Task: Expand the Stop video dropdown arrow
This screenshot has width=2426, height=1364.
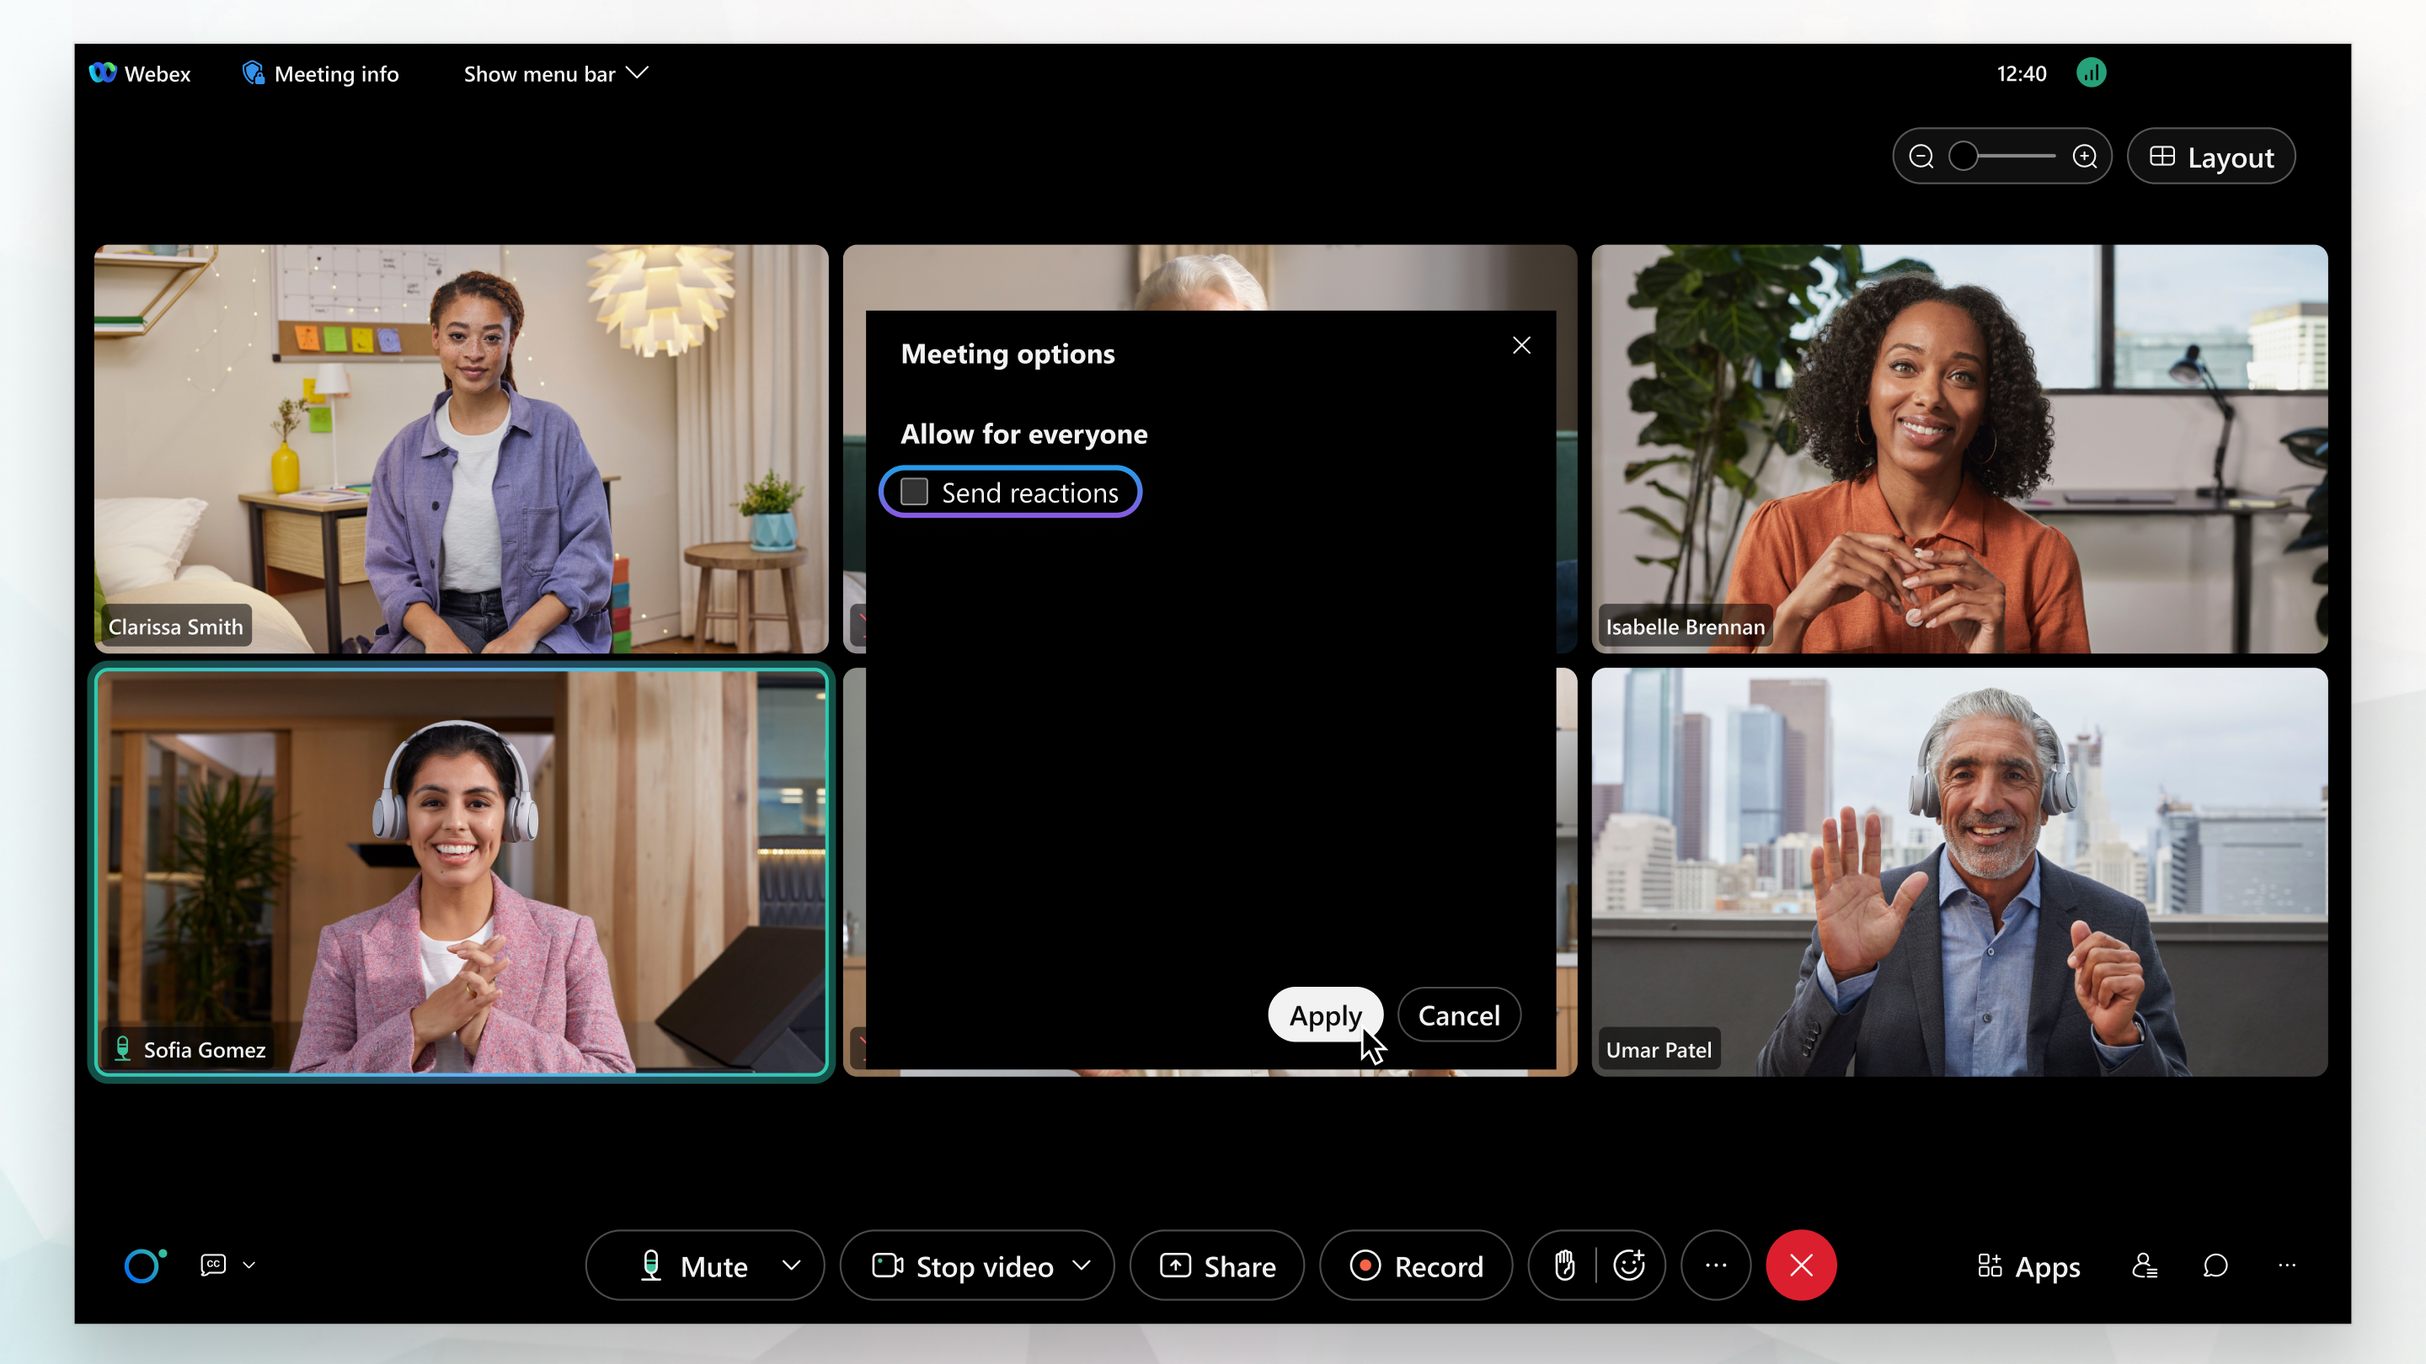Action: (1085, 1265)
